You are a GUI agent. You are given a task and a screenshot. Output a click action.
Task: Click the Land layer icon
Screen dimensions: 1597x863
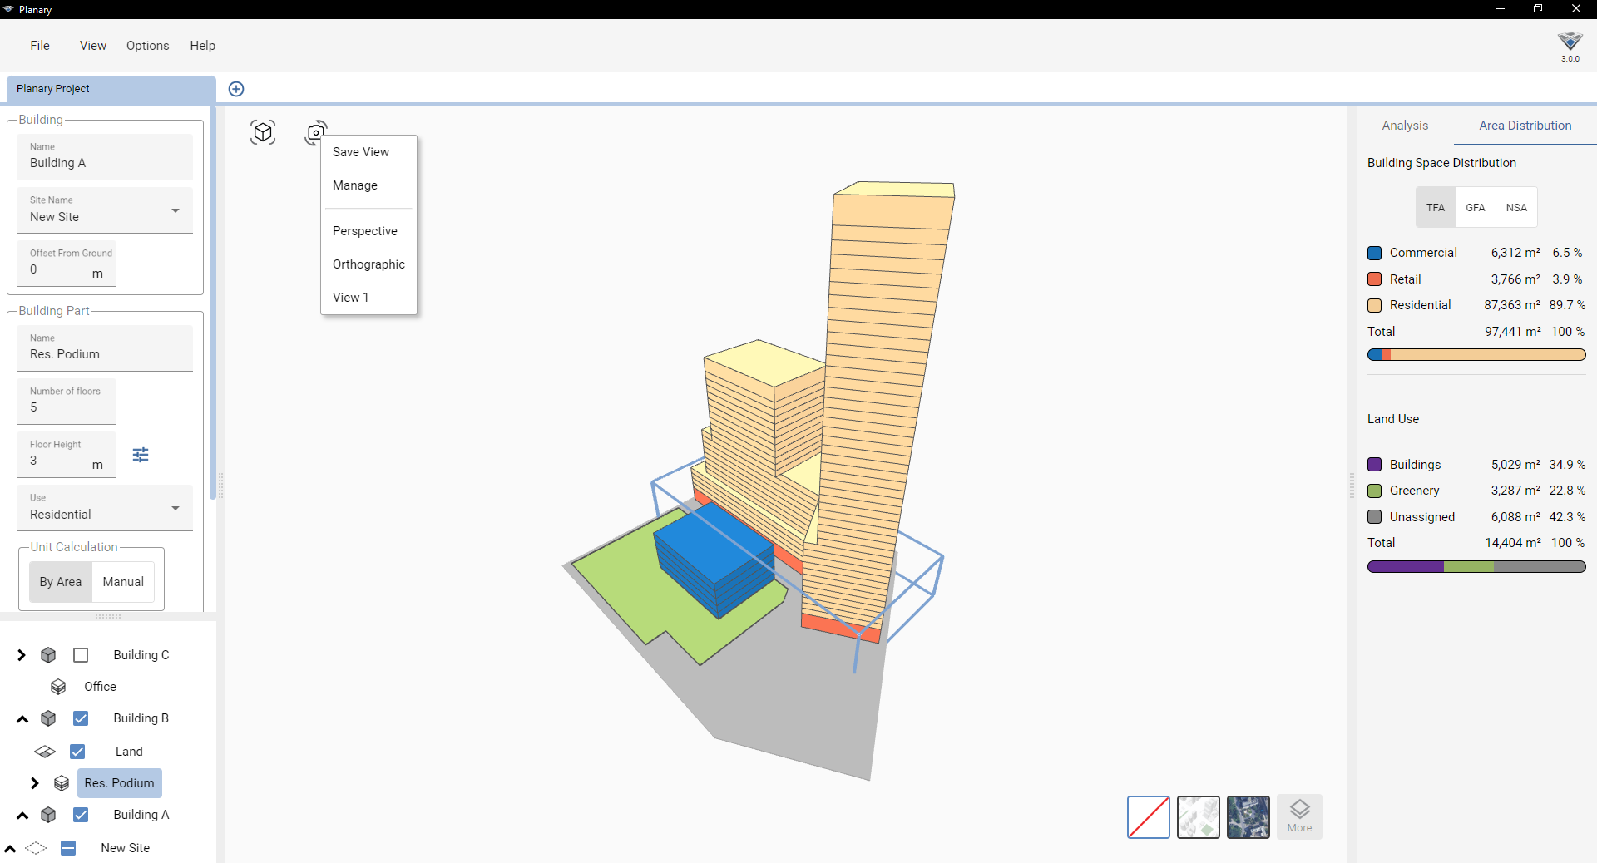tap(45, 752)
